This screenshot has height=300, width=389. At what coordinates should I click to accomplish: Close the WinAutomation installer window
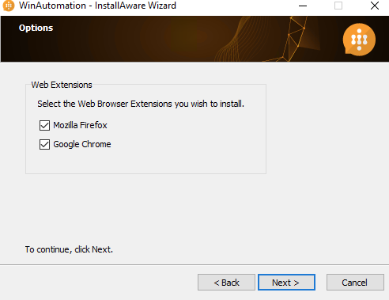[x=375, y=6]
